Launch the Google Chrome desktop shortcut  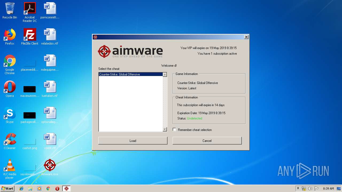tap(10, 65)
